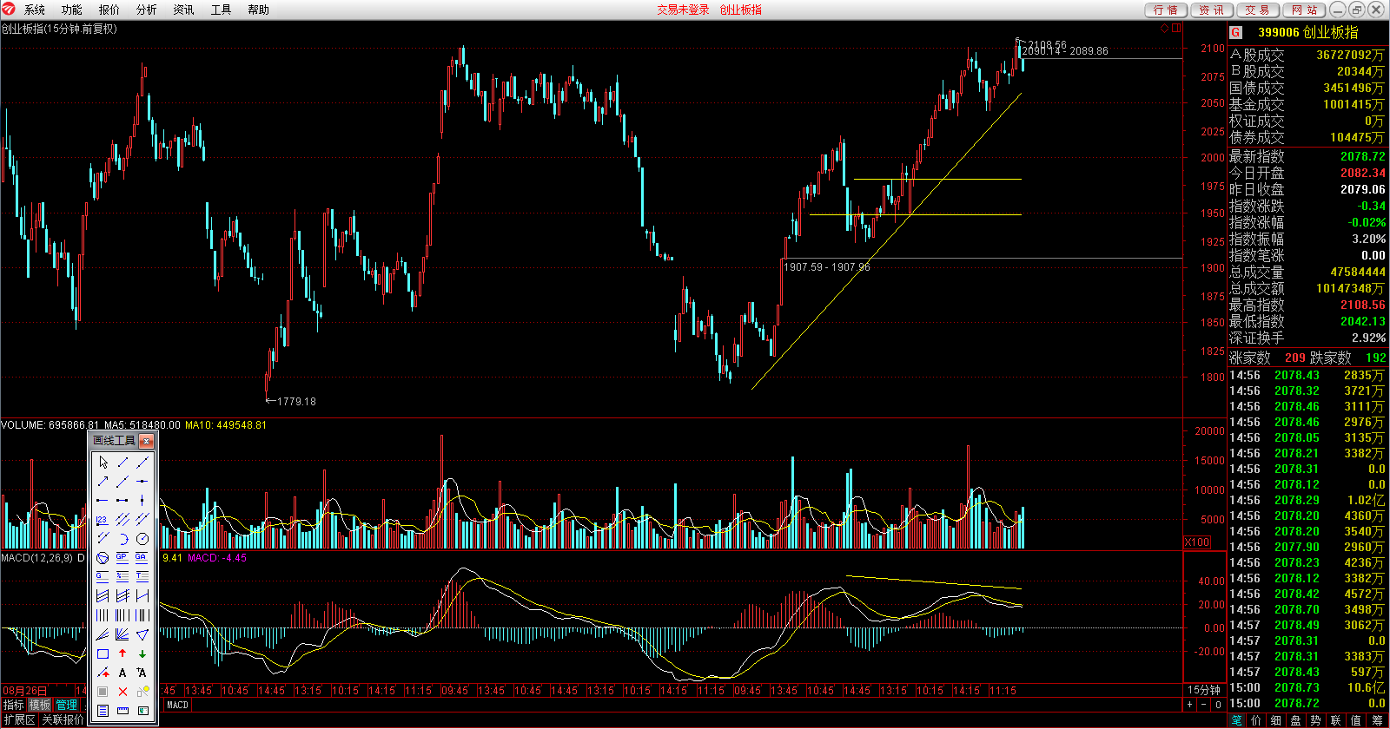
Task: Switch to the 势 tab
Action: pos(1316,720)
